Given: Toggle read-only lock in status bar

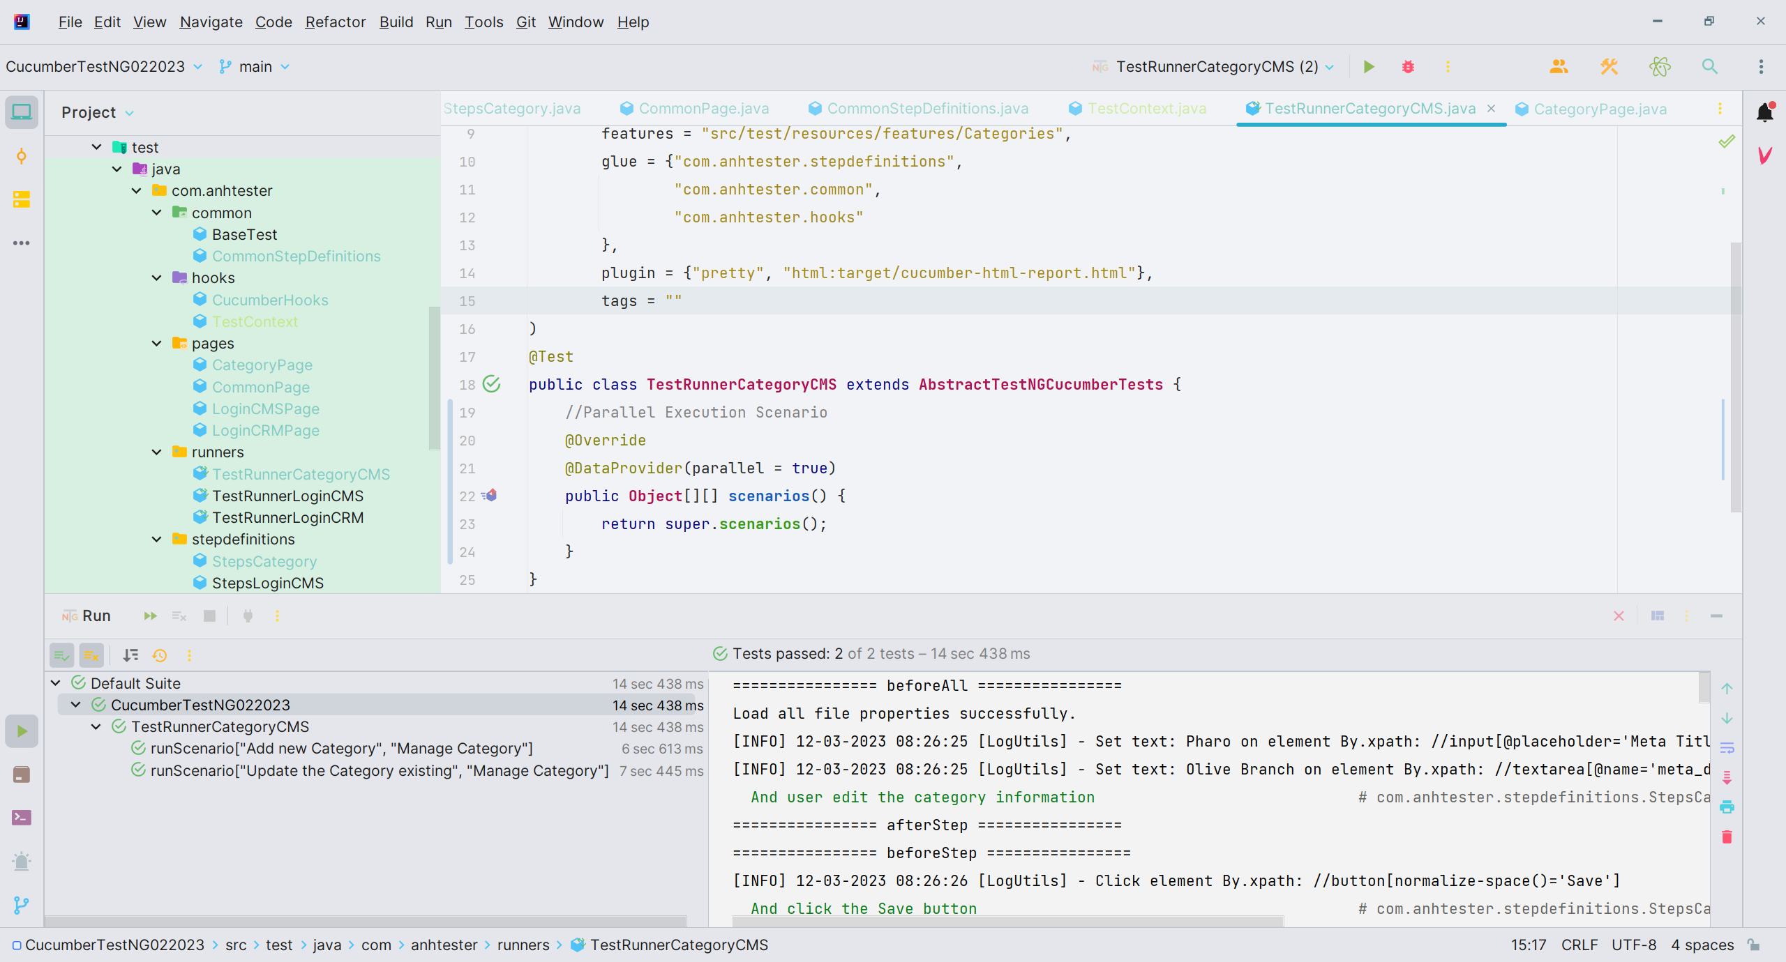Looking at the screenshot, I should point(1755,945).
